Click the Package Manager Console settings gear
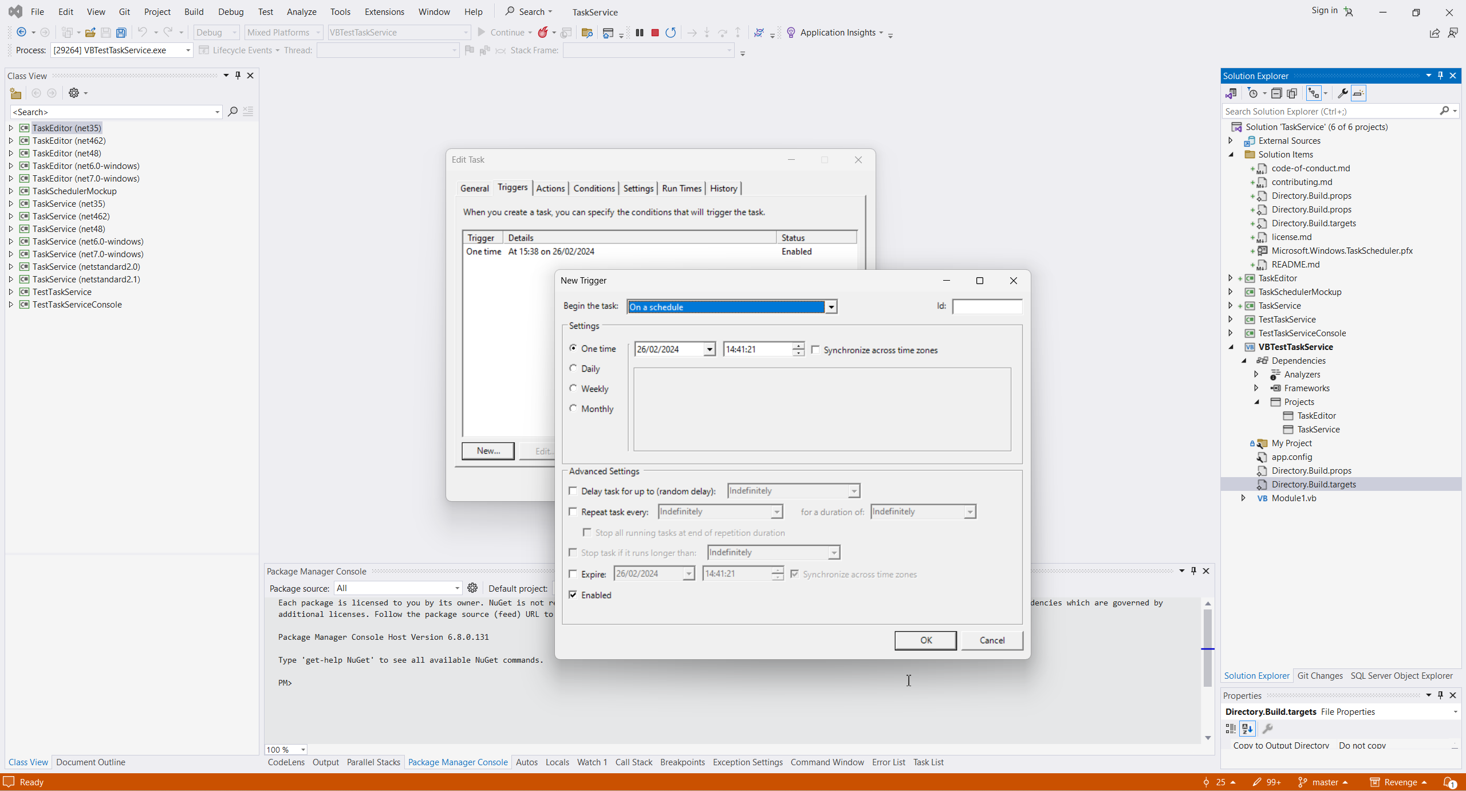This screenshot has width=1466, height=791. point(472,588)
